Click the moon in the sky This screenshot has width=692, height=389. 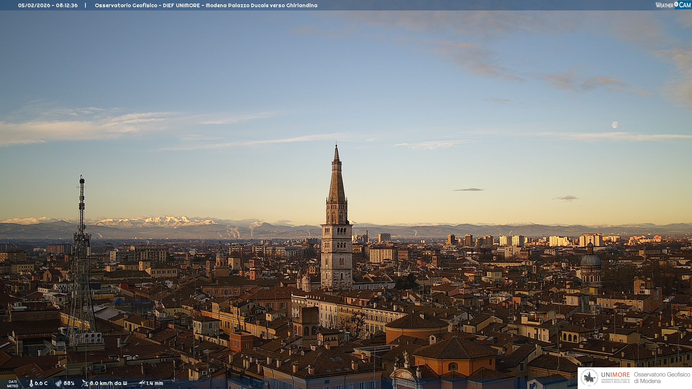[615, 125]
